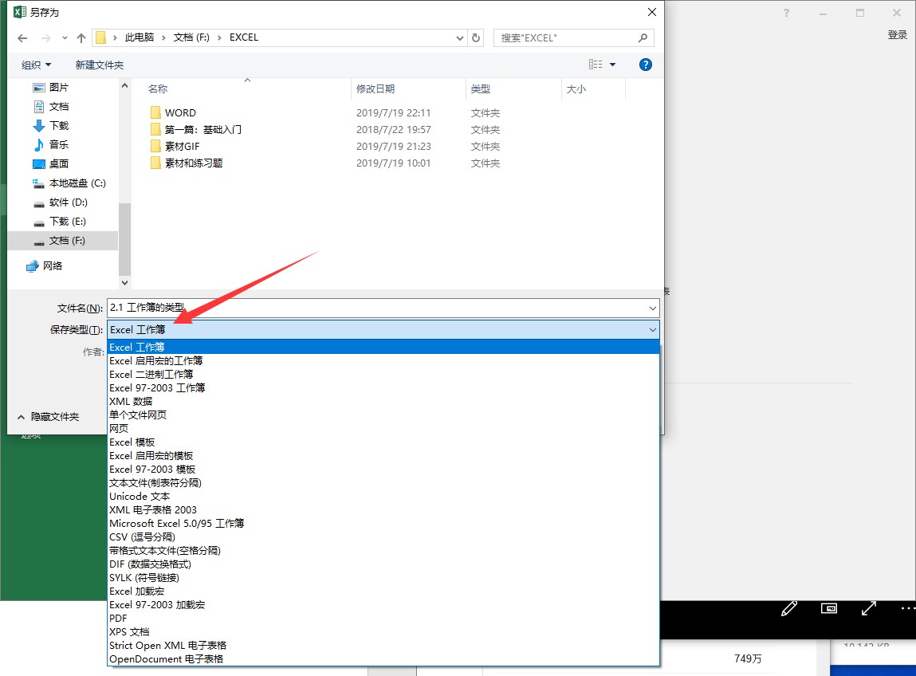Expand the 组织 menu
The image size is (916, 676).
pyautogui.click(x=36, y=65)
